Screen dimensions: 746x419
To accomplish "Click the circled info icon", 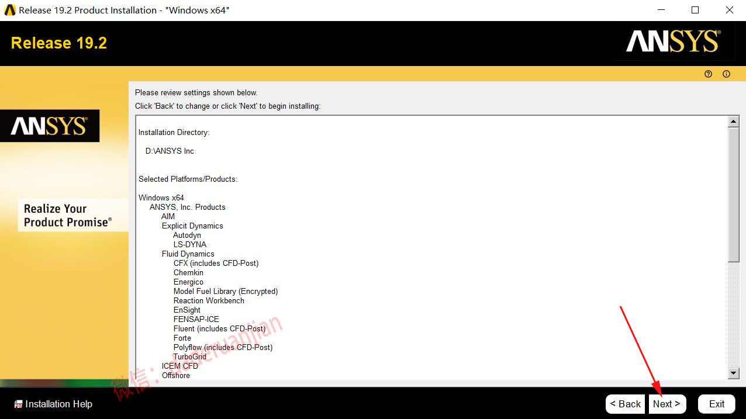I will coord(727,74).
